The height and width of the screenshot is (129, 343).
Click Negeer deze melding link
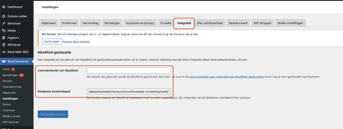(x=76, y=42)
